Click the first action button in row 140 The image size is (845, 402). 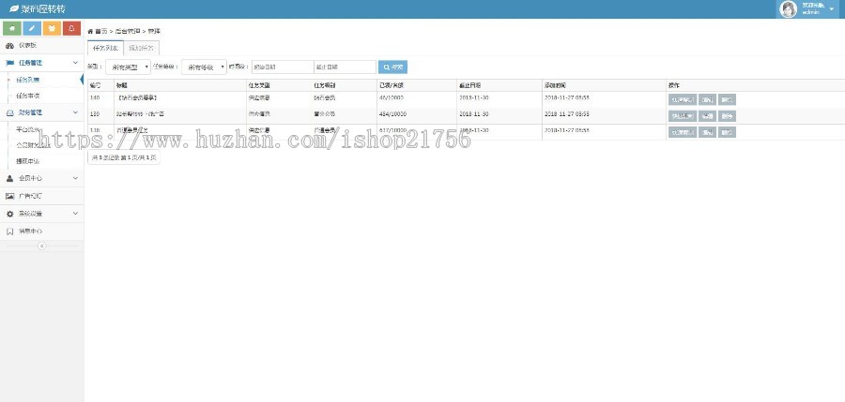point(683,99)
